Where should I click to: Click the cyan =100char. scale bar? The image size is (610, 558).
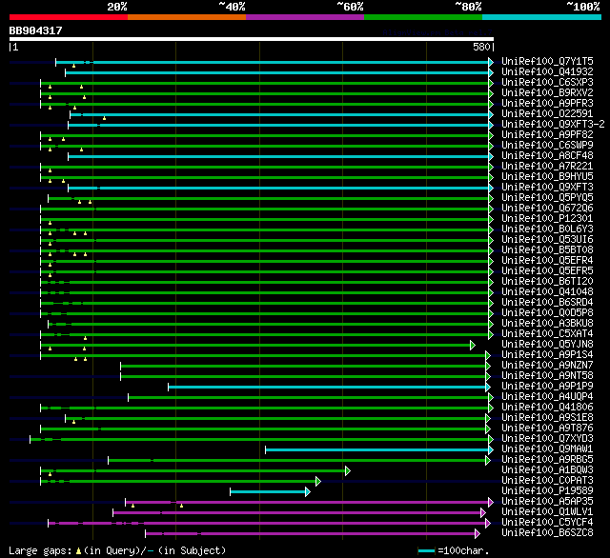[x=426, y=550]
